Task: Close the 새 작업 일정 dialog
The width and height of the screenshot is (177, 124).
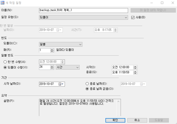Action: 173,3
